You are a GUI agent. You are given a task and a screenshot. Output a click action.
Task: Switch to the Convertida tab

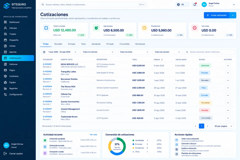click(124, 44)
